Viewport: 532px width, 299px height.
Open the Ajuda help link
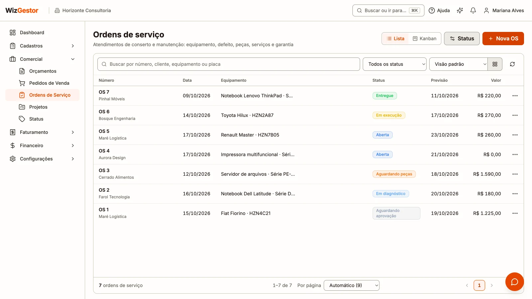439,11
